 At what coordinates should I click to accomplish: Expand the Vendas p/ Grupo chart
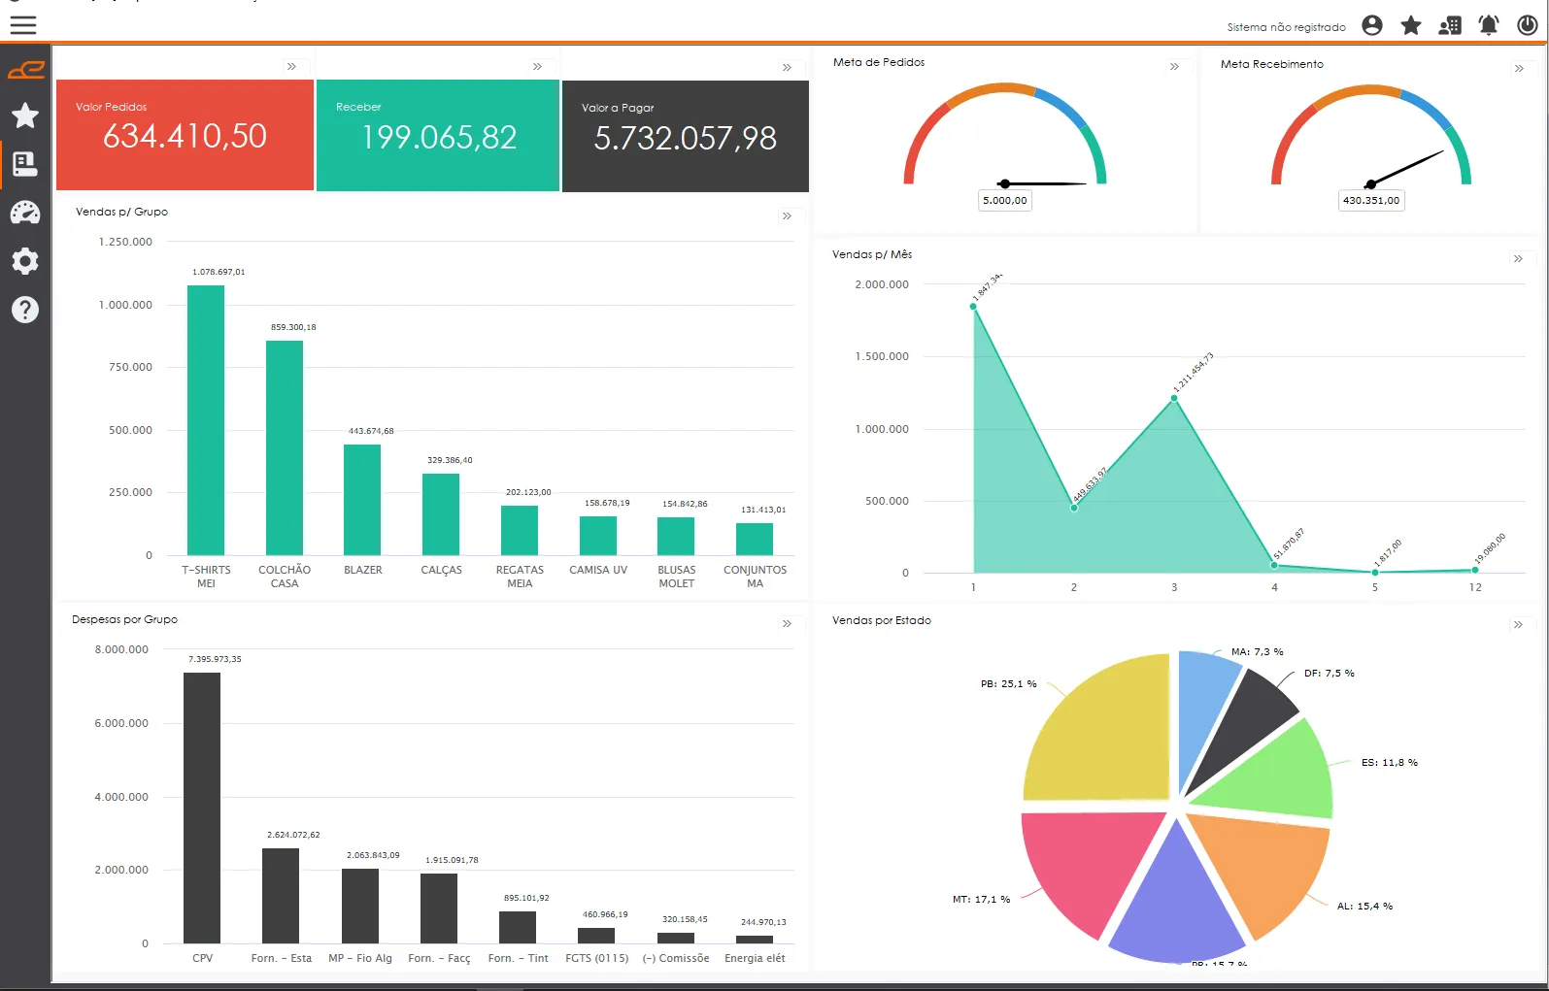pyautogui.click(x=787, y=215)
